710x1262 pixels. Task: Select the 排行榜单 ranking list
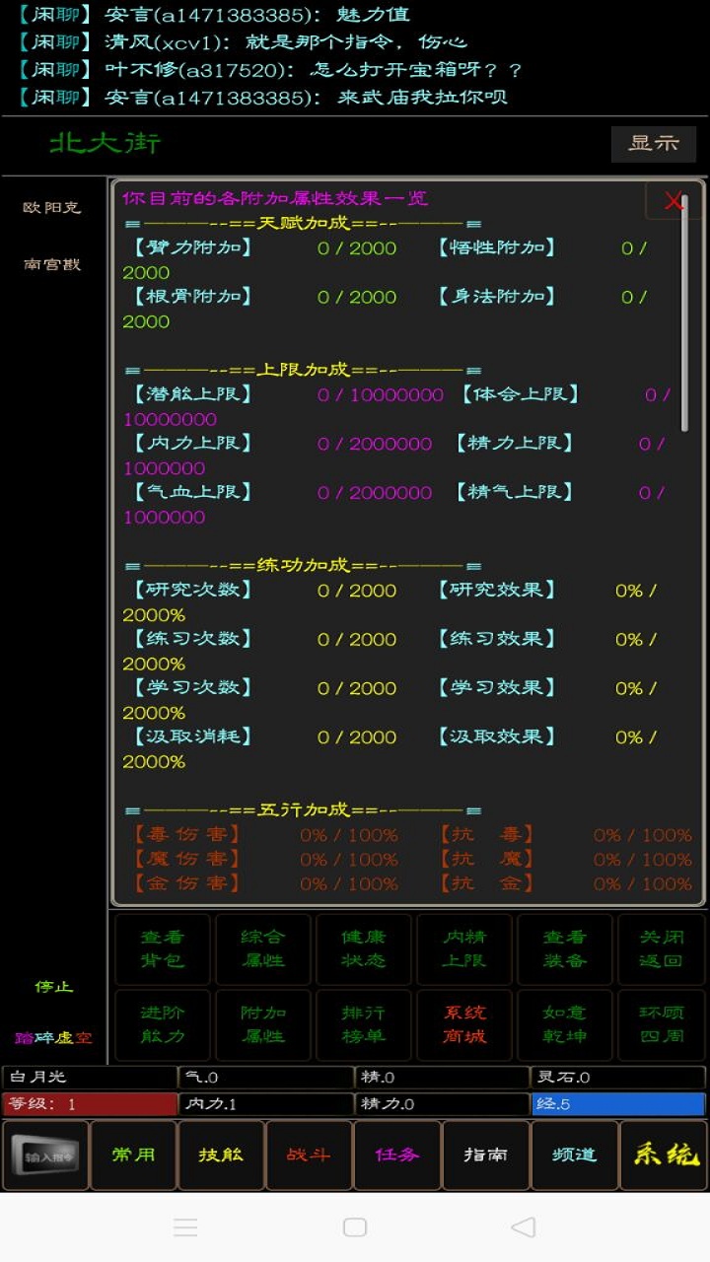[x=364, y=1023]
